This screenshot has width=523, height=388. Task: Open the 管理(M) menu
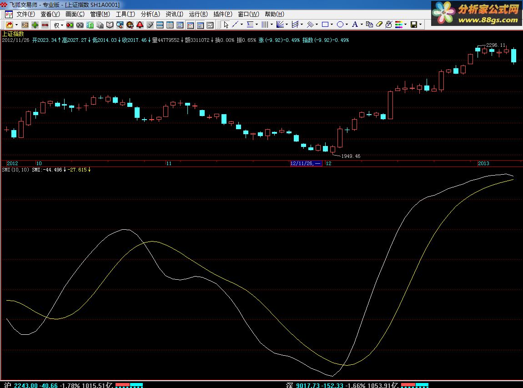(x=100, y=14)
